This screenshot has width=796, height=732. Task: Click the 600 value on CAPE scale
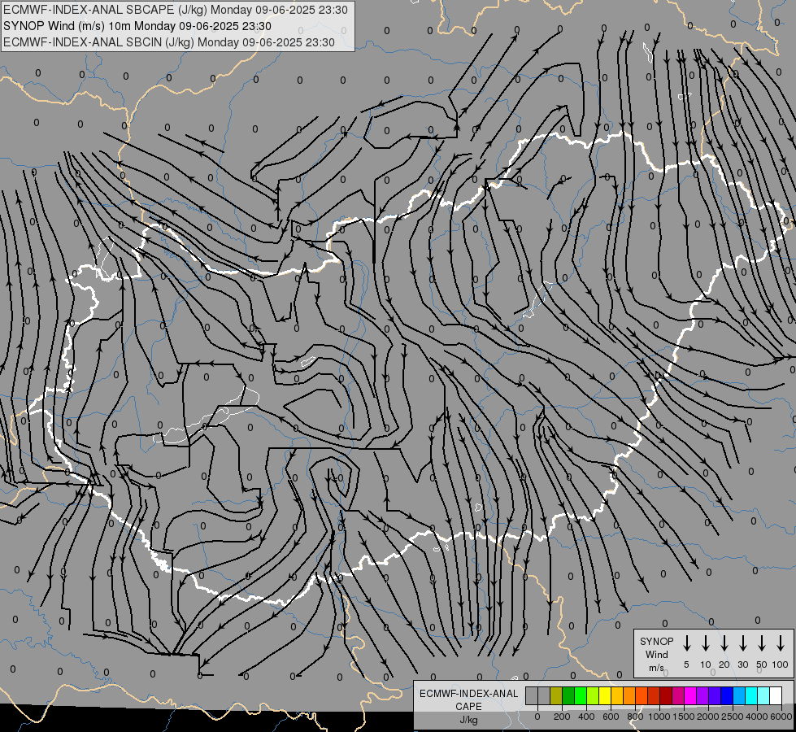(611, 717)
